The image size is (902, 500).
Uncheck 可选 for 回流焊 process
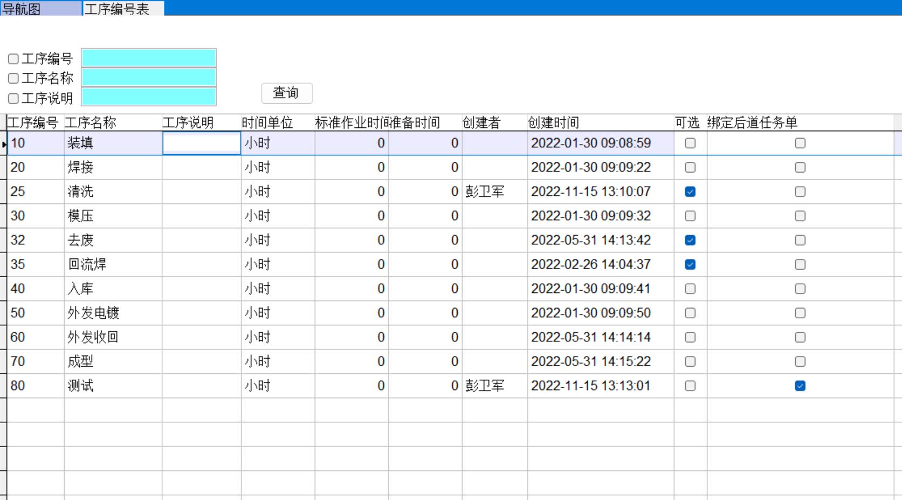pyautogui.click(x=690, y=264)
